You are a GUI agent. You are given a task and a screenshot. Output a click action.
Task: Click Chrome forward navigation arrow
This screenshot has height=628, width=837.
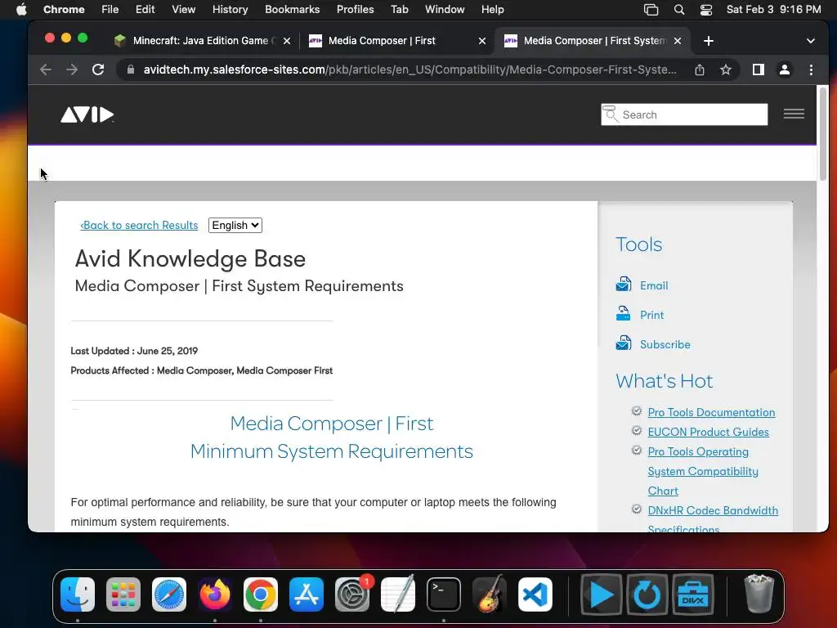[x=72, y=70]
